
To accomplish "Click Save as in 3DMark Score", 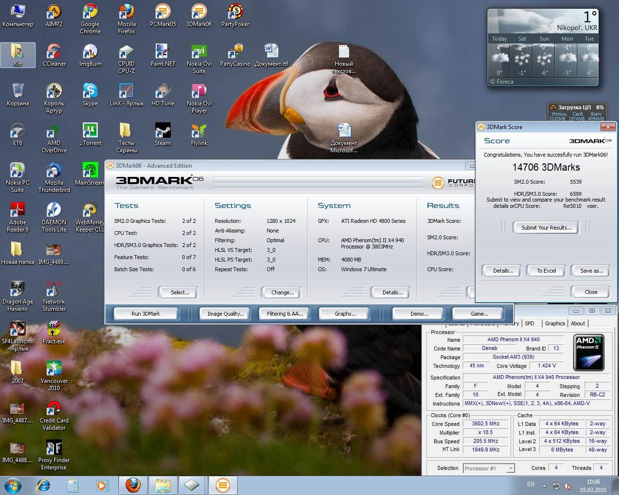I will 591,271.
